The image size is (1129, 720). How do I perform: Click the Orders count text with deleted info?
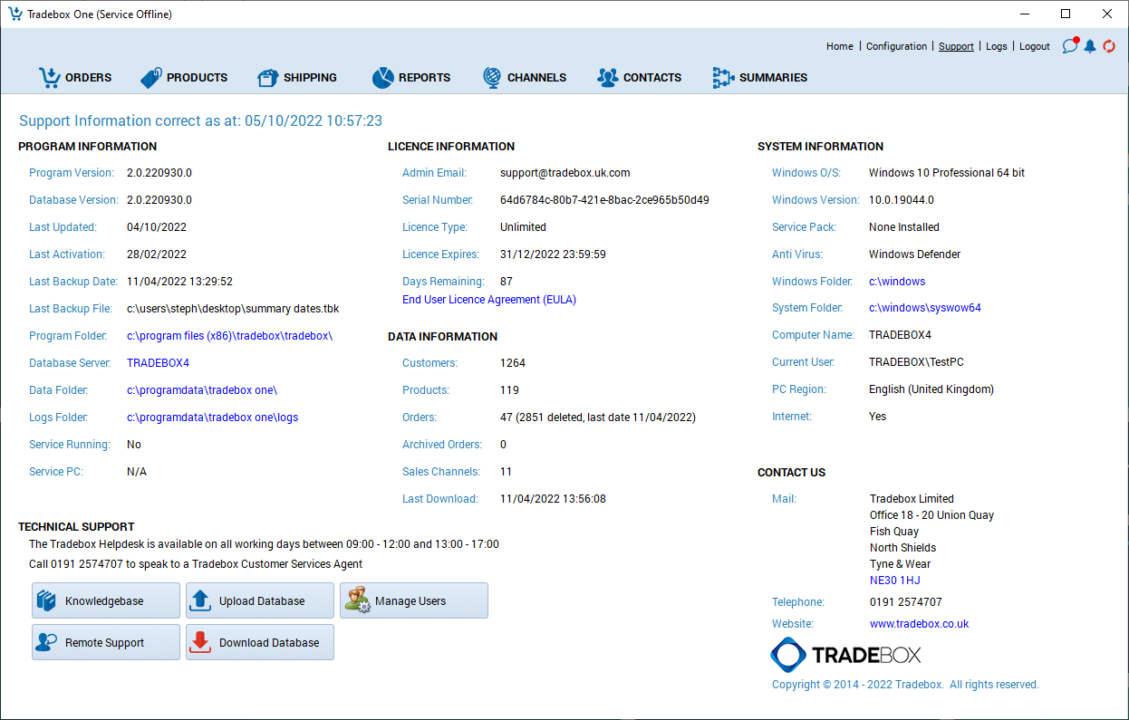coord(598,418)
